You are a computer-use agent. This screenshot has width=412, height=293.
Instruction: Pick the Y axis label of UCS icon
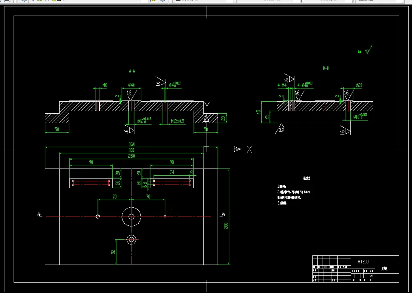coord(207,106)
